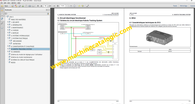Screen dimensions: 195x104
Task: Click heading '4.1 Caractéristiques techniques du DCU'
Action: pos(145,23)
